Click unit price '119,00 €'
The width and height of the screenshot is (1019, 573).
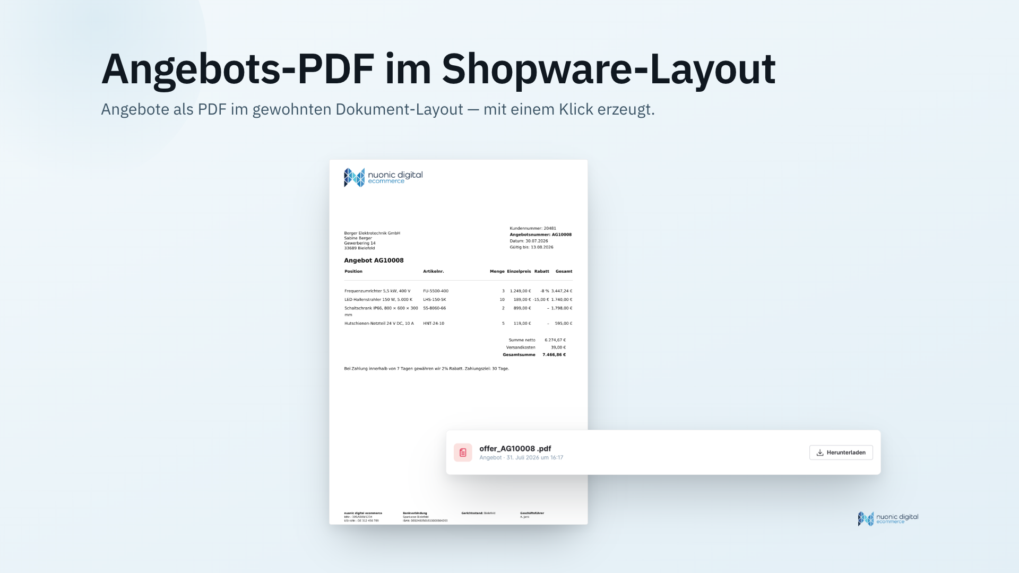click(522, 324)
